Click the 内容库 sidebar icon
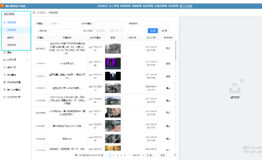 [x=4, y=82]
